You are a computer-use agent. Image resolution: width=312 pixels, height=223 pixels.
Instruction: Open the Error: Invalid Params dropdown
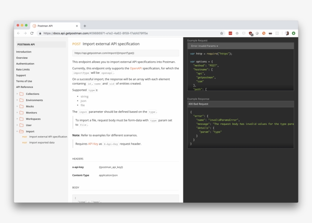pos(204,46)
